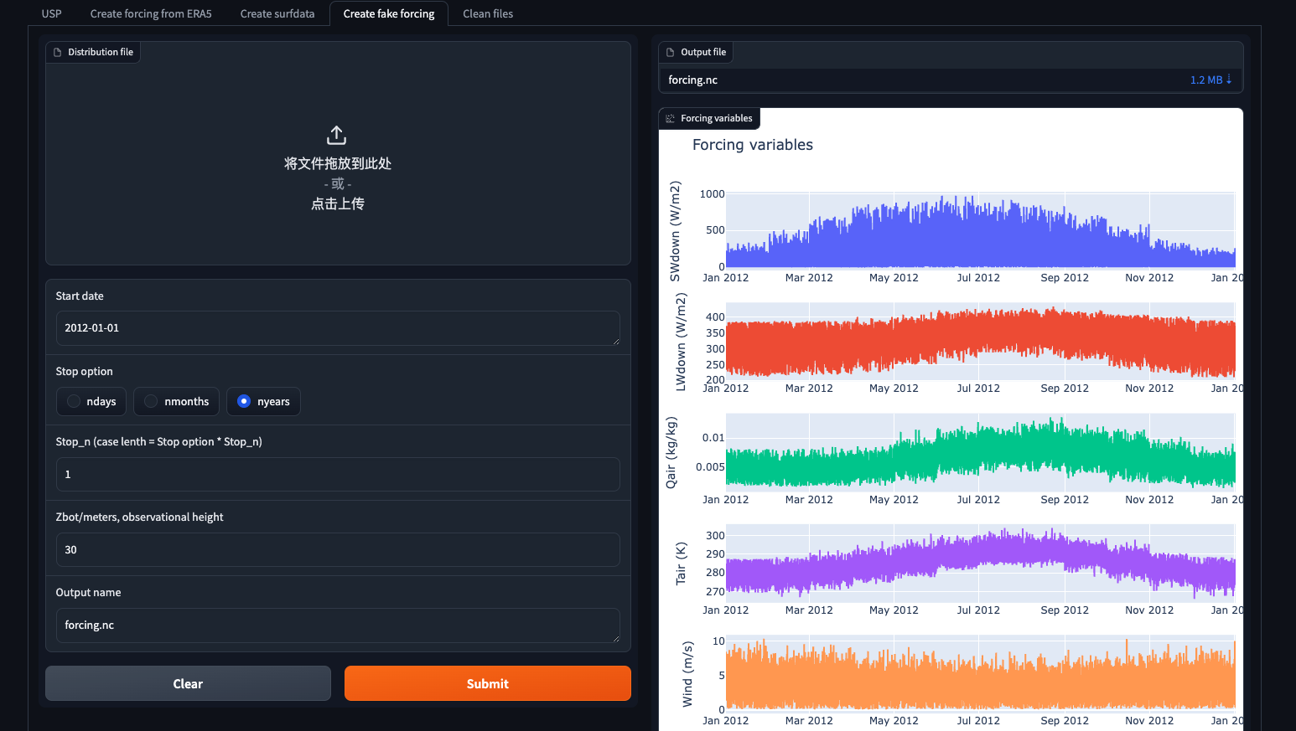
Task: Click the chart icon beside Forcing variables label
Action: 671,118
